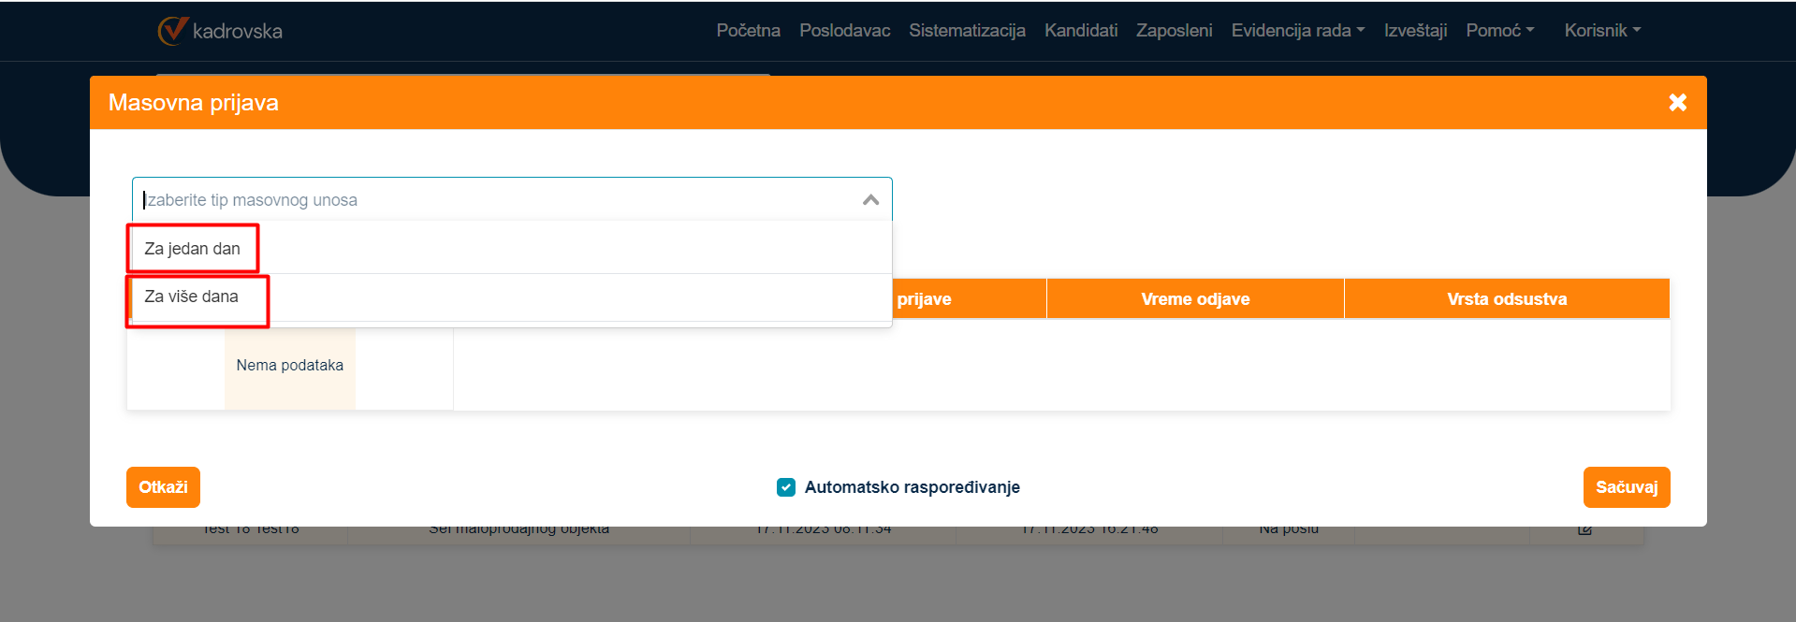Click the mass entry type search field
1796x622 pixels.
(496, 200)
